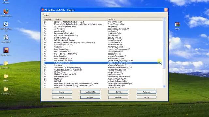The image size is (209, 117).
Task: Select the highlighted GetDataBack Simple row
Action: point(103,63)
